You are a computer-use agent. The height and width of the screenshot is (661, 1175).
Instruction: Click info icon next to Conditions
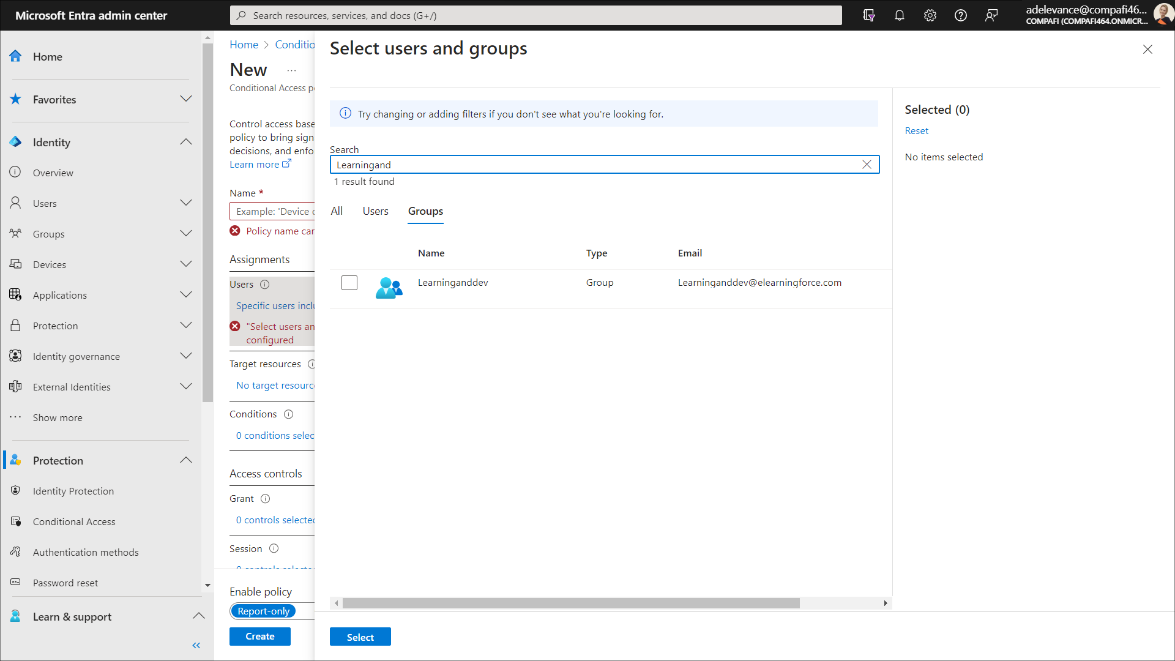(288, 414)
